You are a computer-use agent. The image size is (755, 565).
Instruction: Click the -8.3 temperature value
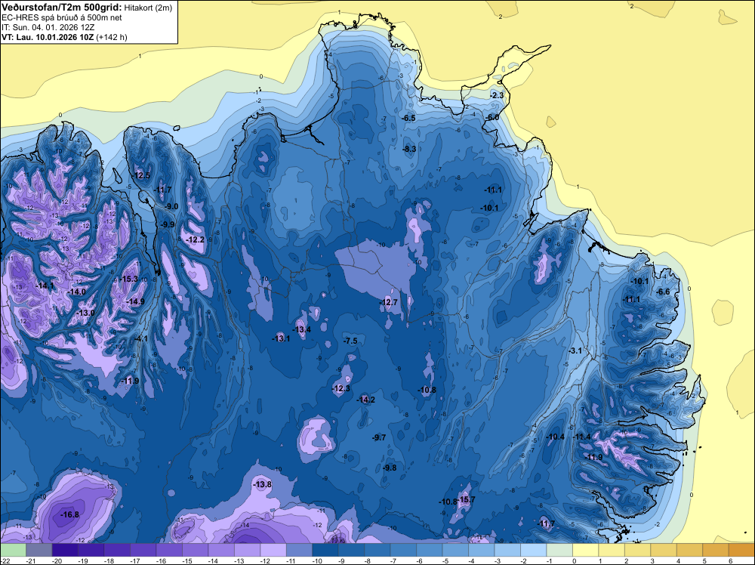409,149
